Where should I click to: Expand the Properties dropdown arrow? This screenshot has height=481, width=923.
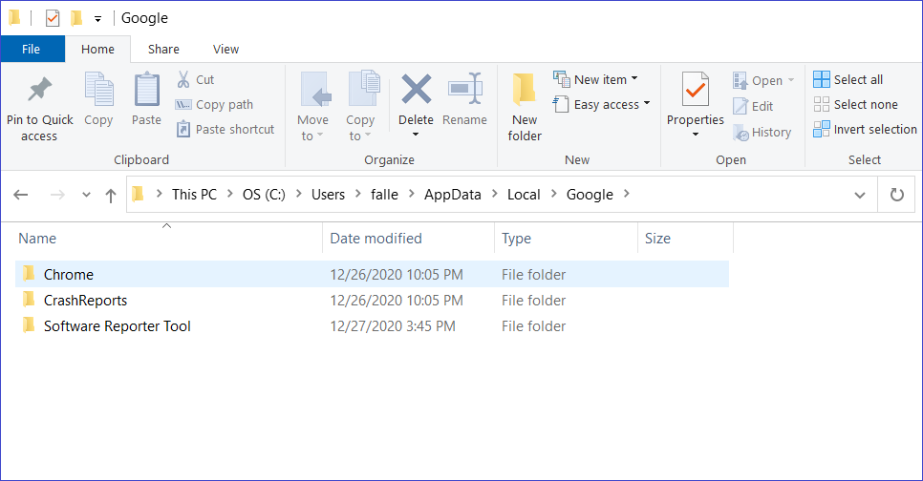(x=696, y=135)
